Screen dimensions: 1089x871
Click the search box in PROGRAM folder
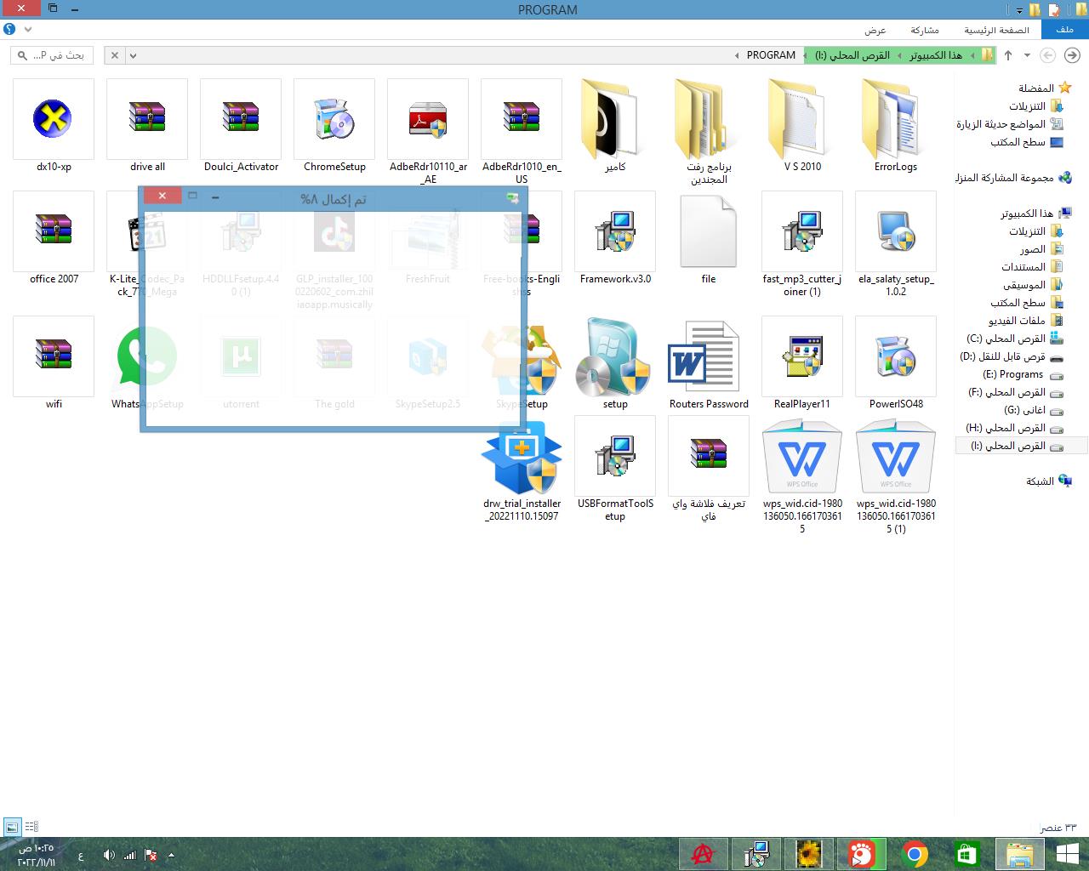[x=53, y=55]
